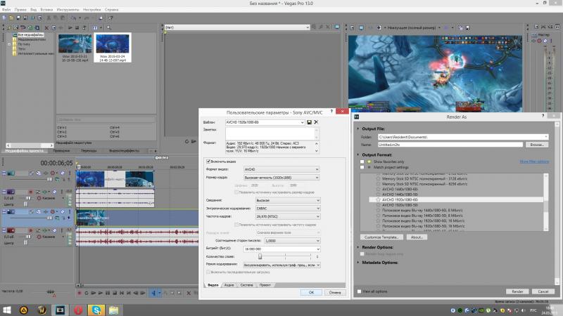Open Opera browser from the taskbar
563x316 pixels.
pyautogui.click(x=78, y=310)
